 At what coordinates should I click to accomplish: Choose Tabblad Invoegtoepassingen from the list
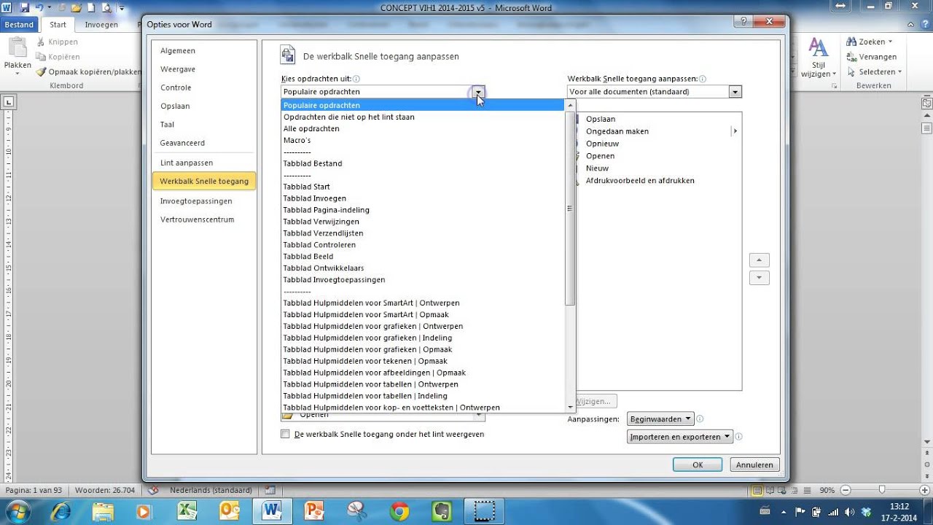(423, 280)
